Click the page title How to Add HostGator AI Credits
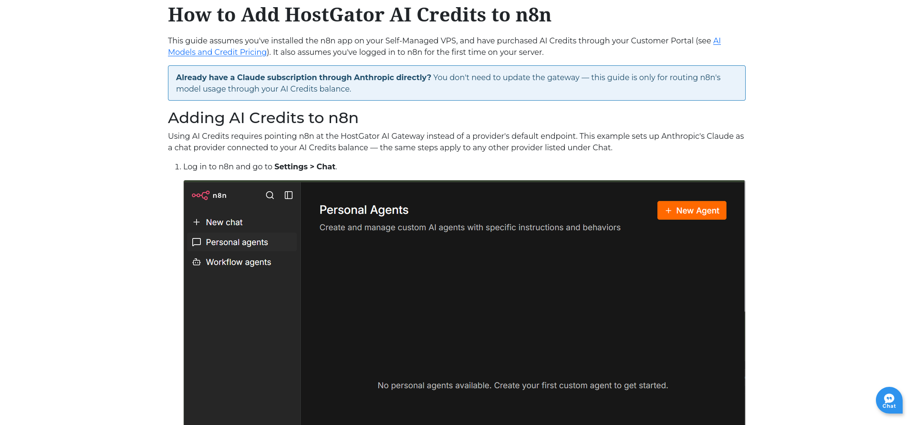916x425 pixels. click(360, 15)
